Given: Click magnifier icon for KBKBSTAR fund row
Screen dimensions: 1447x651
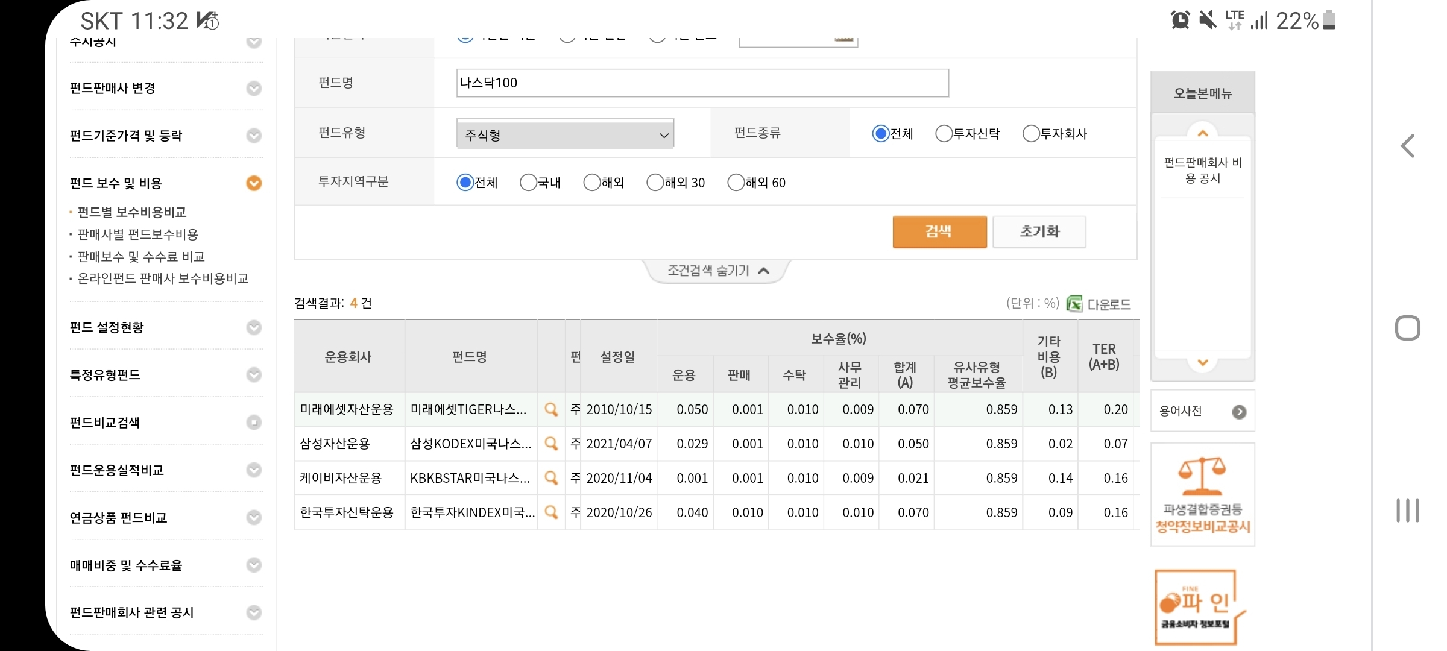Looking at the screenshot, I should click(550, 479).
